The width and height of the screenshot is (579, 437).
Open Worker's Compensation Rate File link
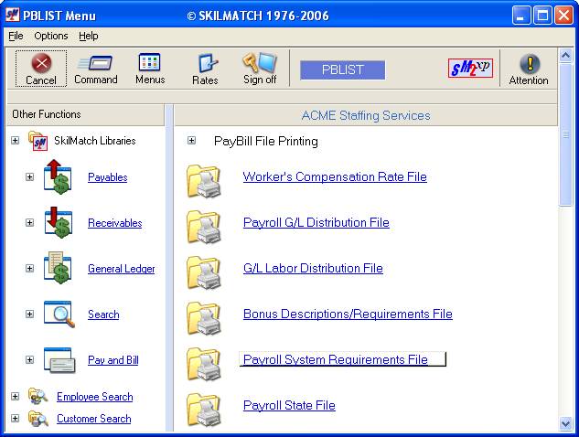click(x=335, y=176)
